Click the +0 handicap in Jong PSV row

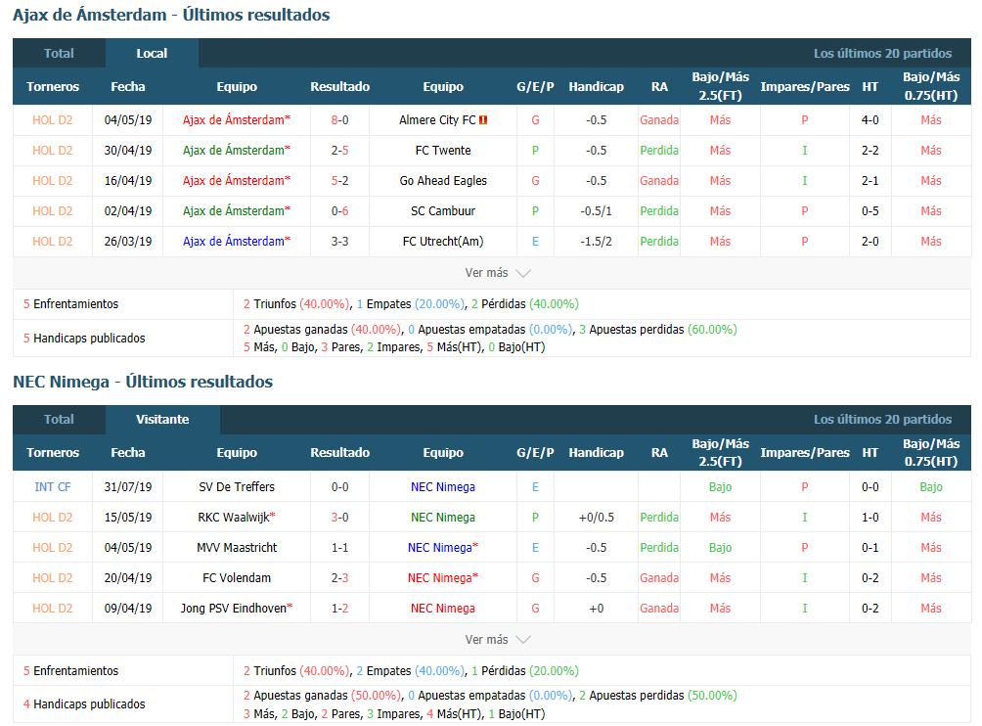[x=597, y=609]
